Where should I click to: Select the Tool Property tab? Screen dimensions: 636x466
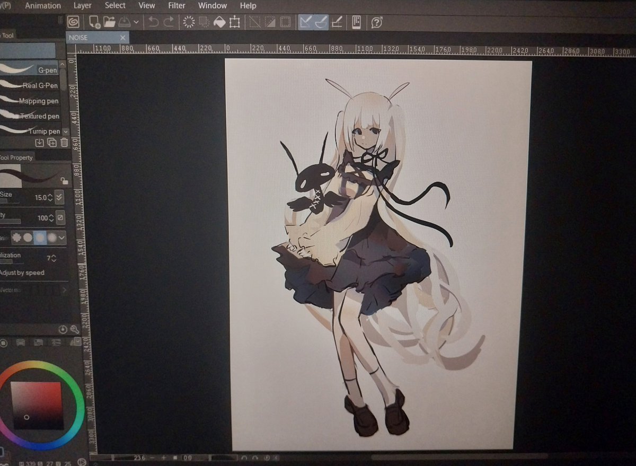[16, 157]
